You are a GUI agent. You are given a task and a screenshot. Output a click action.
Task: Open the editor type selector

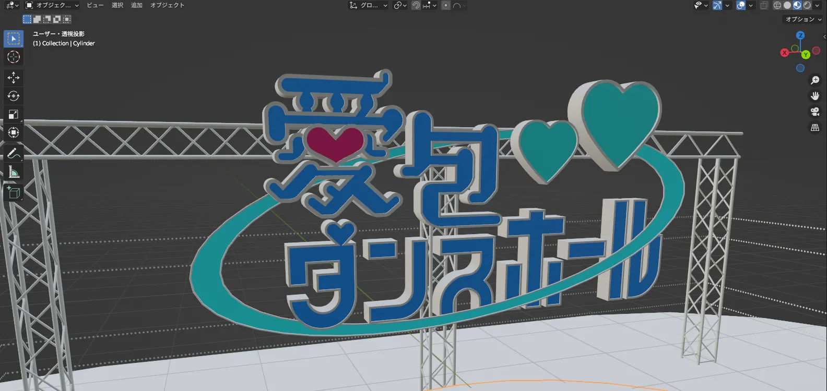coord(11,5)
